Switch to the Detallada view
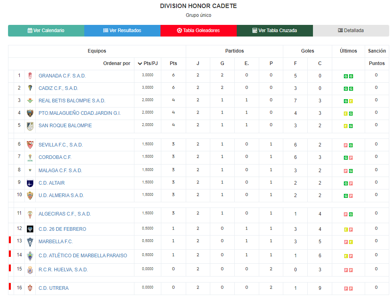The image size is (390, 297). [351, 31]
